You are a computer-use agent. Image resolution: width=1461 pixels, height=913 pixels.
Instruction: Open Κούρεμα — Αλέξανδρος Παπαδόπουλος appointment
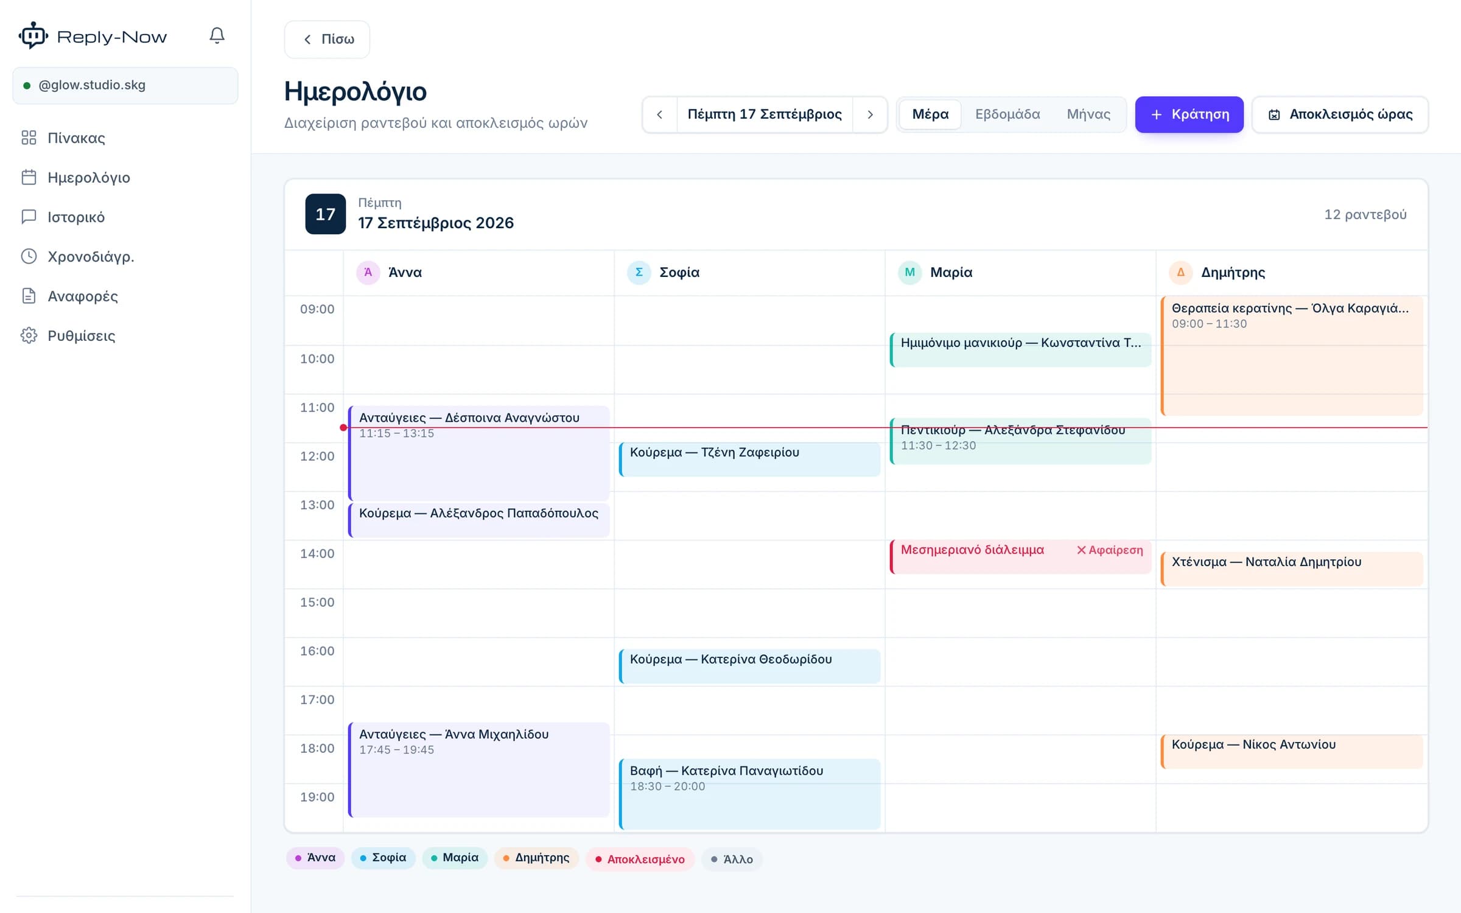click(x=479, y=520)
